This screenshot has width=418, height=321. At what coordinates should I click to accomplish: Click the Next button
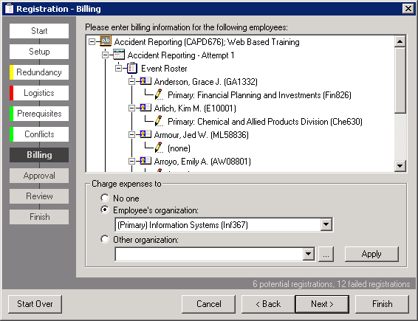click(322, 304)
